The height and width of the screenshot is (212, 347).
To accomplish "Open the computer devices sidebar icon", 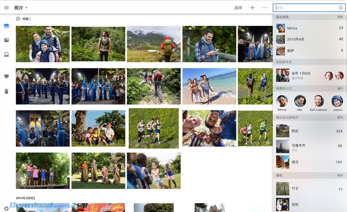I will tap(6, 55).
